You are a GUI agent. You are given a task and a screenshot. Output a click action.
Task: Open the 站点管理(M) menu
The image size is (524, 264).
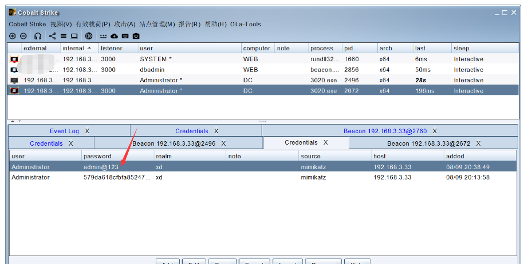tap(157, 25)
